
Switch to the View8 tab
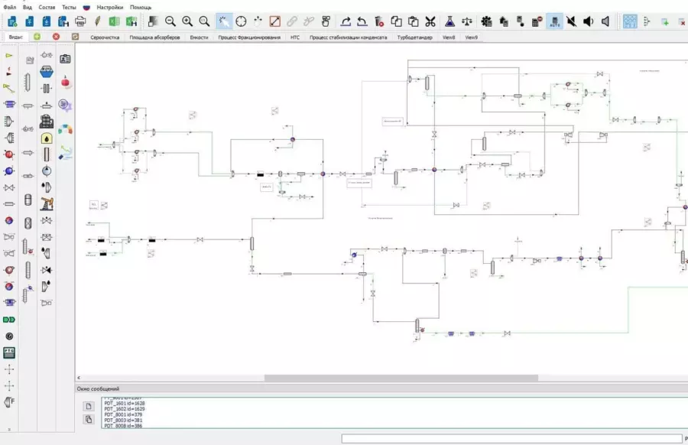pos(449,37)
